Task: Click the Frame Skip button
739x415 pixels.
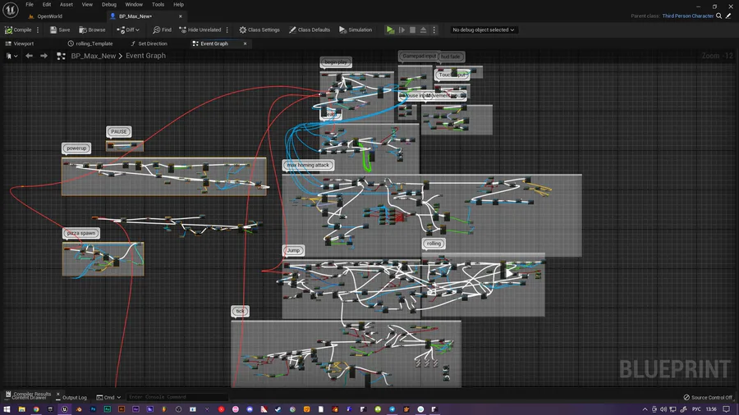Action: (x=402, y=30)
